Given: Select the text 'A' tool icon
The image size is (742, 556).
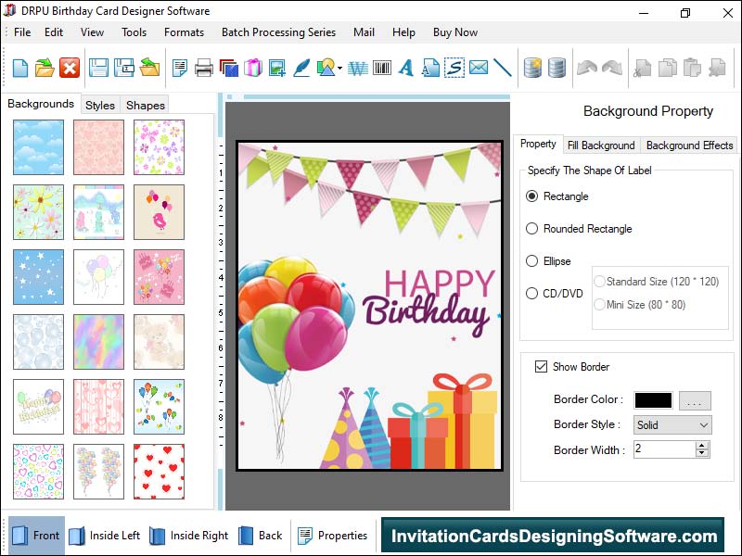Looking at the screenshot, I should [405, 68].
